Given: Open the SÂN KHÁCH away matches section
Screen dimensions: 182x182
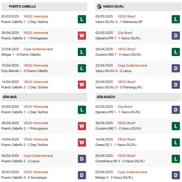Looking at the screenshot, I should 106,97.
